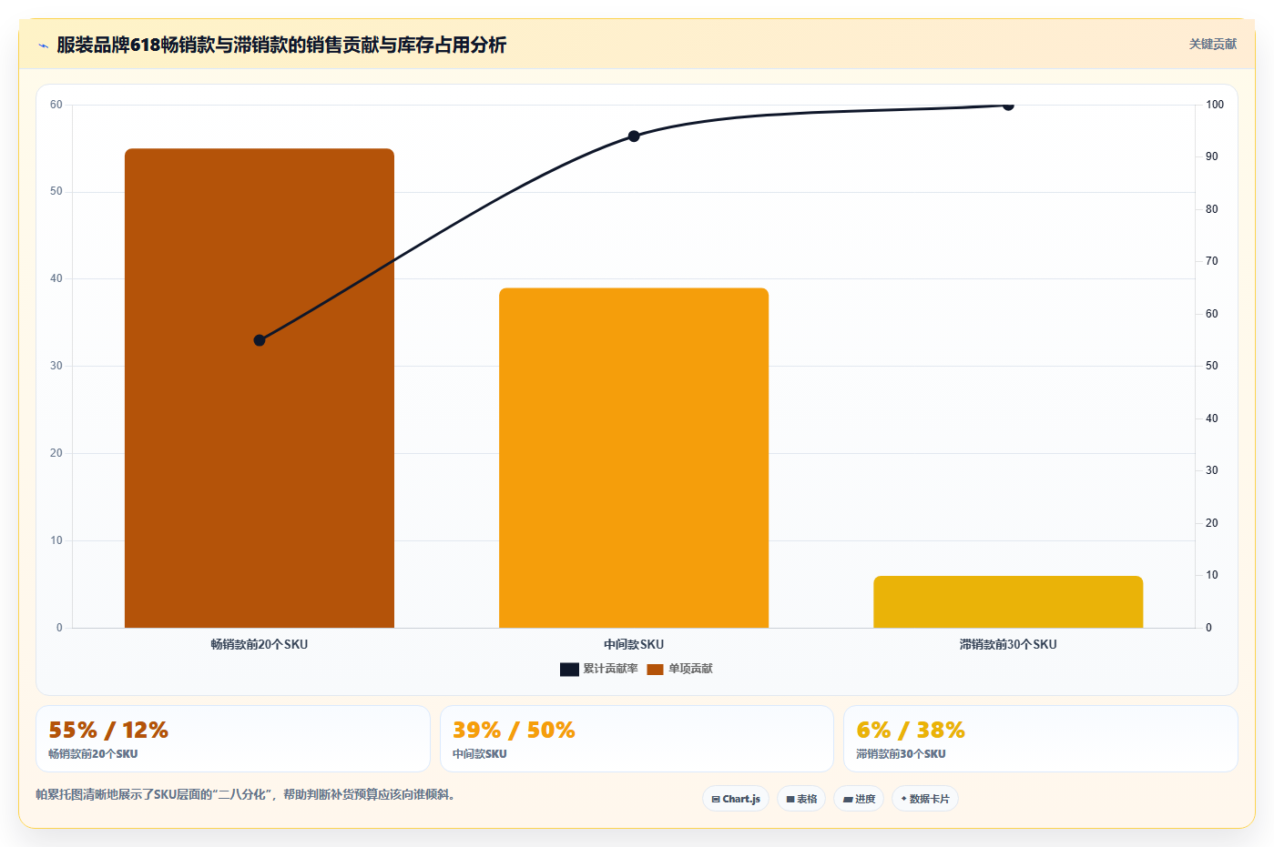Toggle the 累计贡献率 legend item
Image resolution: width=1274 pixels, height=847 pixels.
coord(598,669)
